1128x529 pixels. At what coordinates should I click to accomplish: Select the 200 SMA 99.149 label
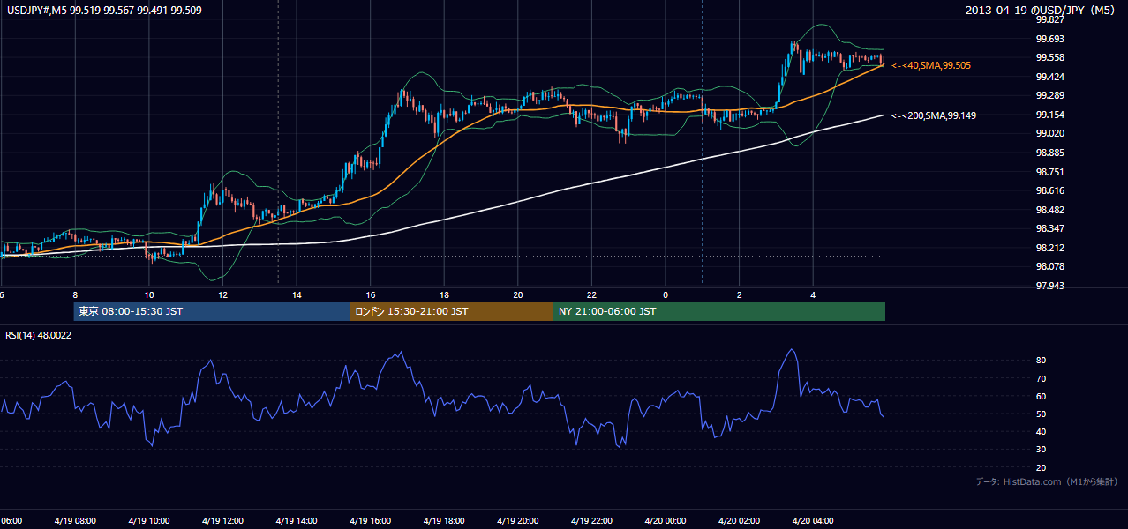tap(934, 115)
